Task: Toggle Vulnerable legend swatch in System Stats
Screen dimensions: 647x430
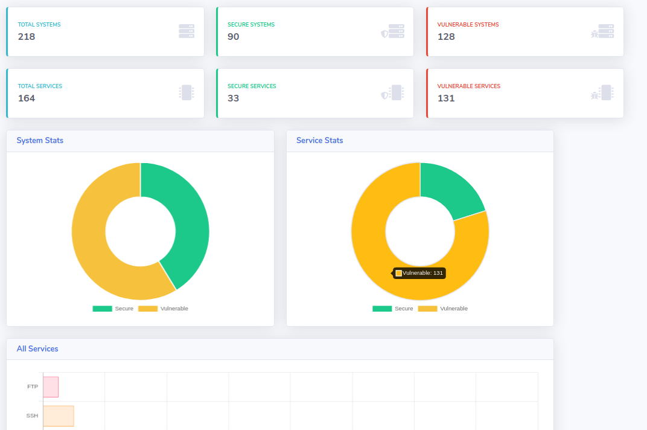Action: (x=148, y=309)
